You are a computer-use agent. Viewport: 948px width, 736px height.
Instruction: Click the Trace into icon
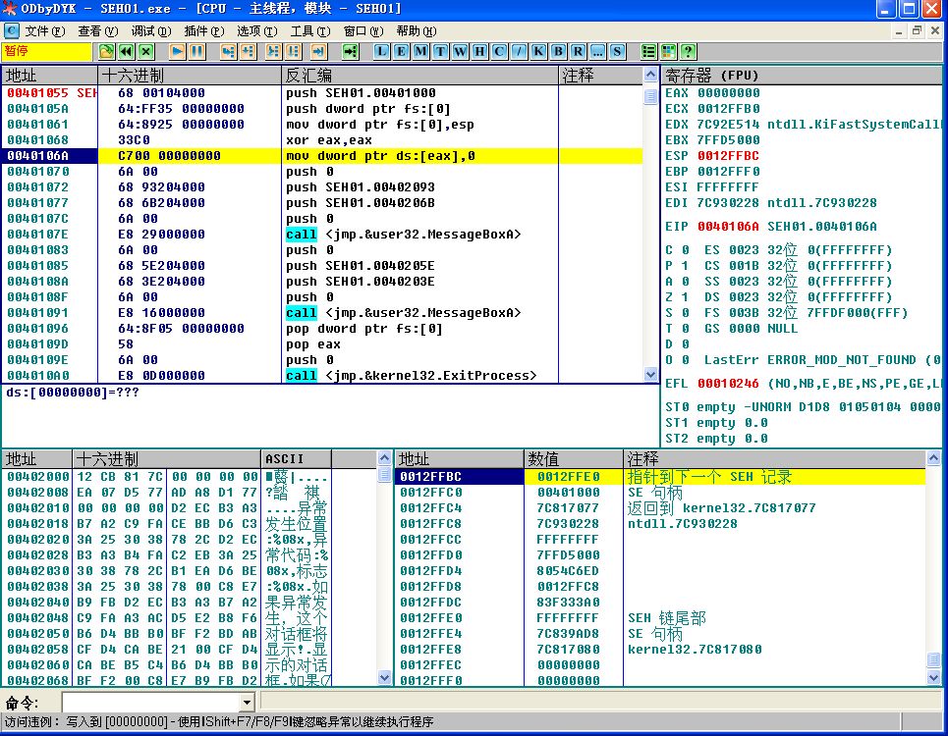(x=273, y=52)
